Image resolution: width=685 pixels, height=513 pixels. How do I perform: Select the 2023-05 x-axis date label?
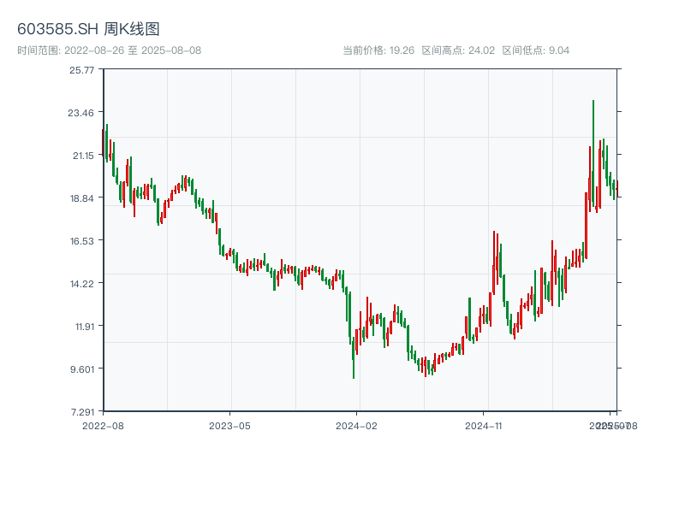(x=229, y=425)
